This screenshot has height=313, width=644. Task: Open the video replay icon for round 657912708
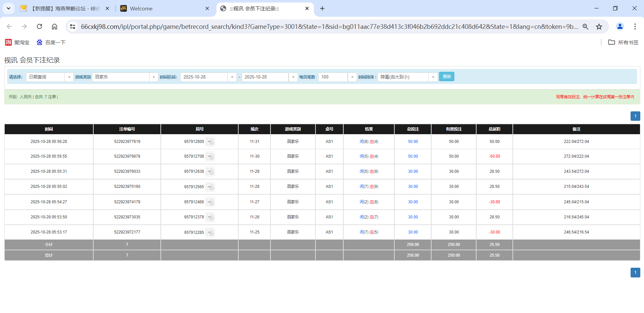point(210,157)
